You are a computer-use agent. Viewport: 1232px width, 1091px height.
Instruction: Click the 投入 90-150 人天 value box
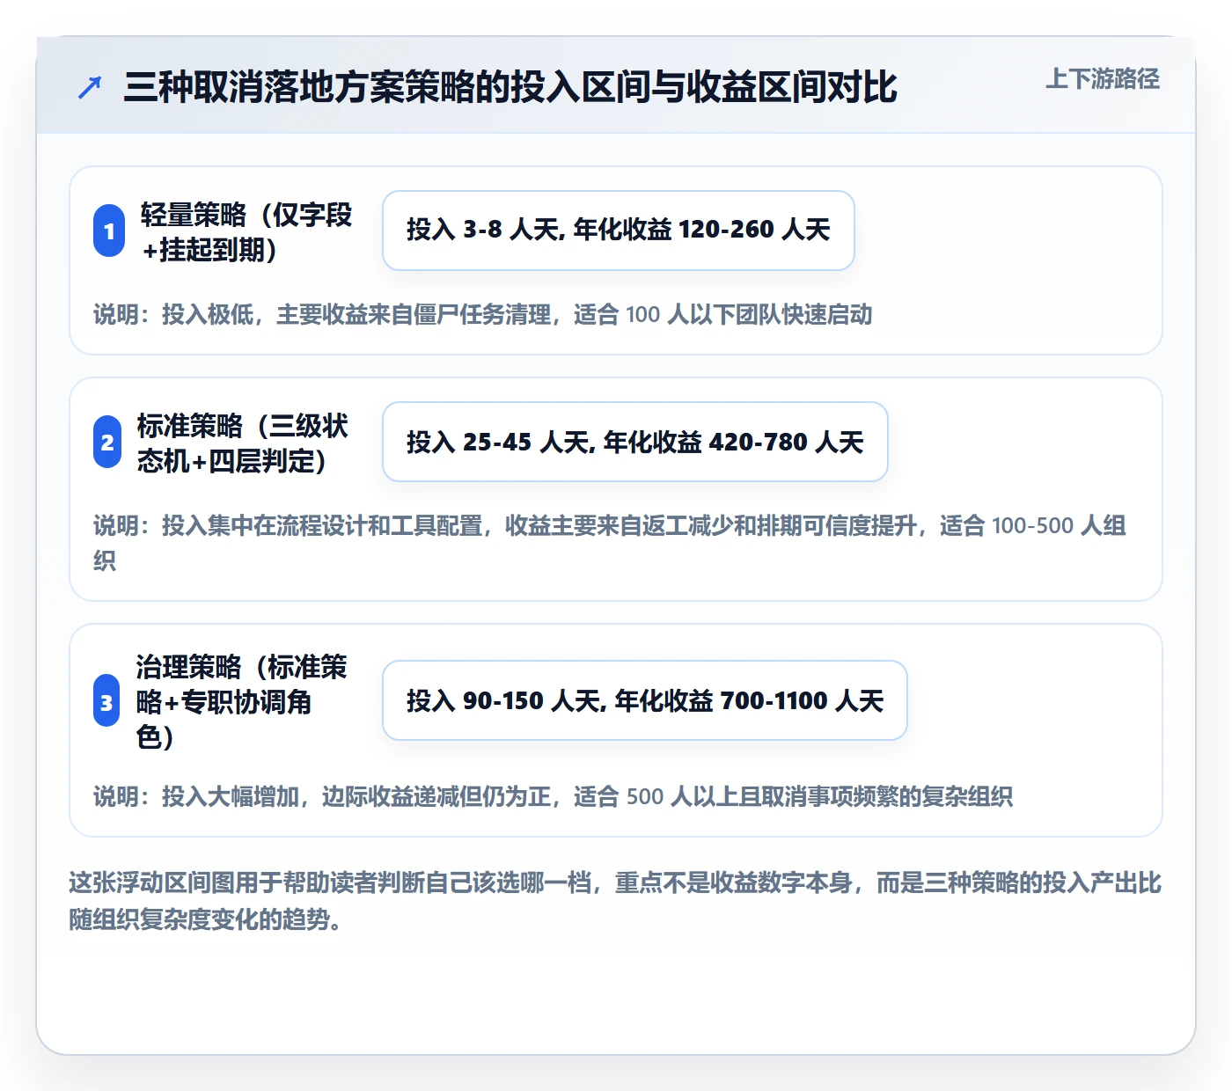645,700
